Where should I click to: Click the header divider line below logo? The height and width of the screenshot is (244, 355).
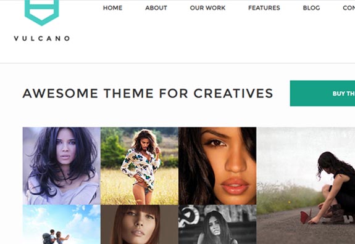178,63
